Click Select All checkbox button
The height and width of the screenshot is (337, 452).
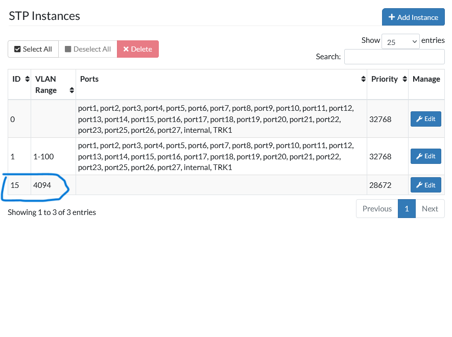(x=33, y=49)
